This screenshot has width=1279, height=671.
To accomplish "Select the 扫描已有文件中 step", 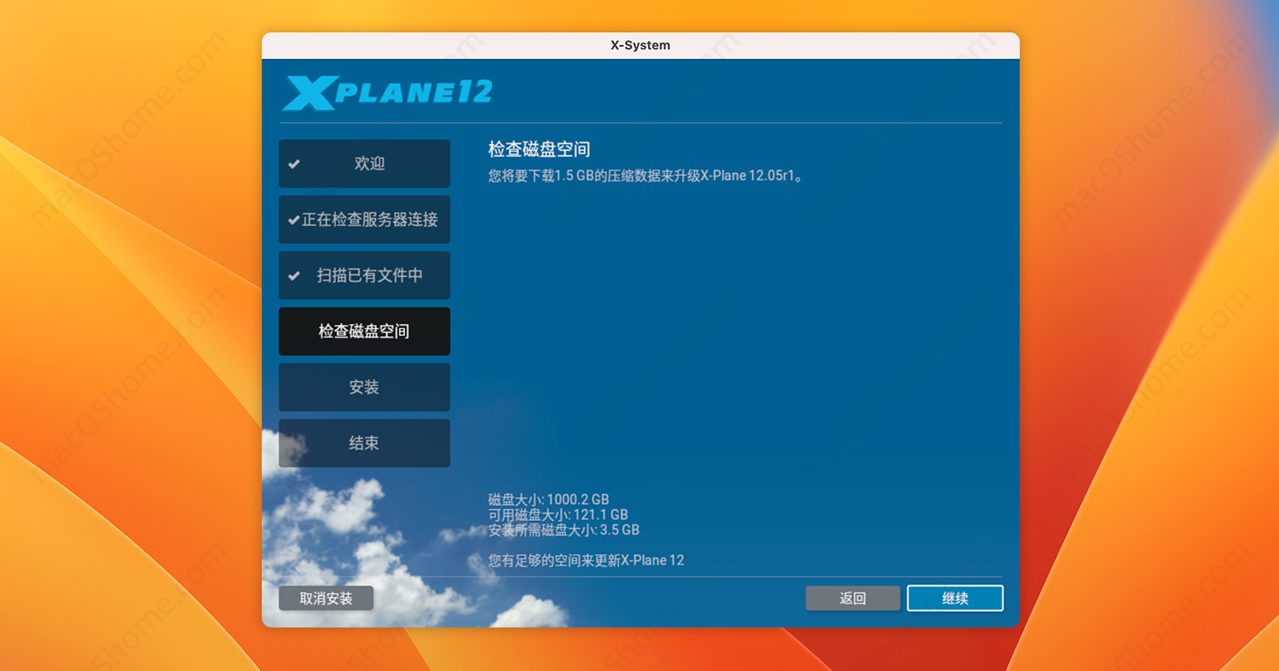I will click(364, 275).
